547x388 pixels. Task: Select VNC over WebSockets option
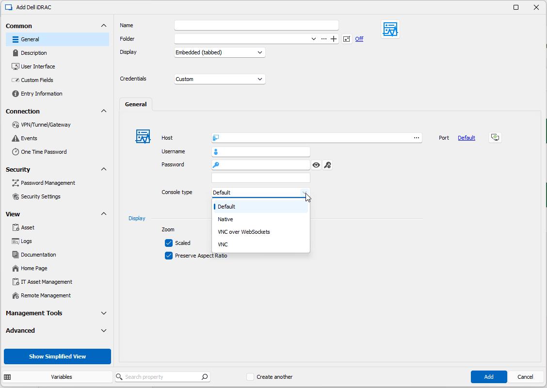(244, 232)
